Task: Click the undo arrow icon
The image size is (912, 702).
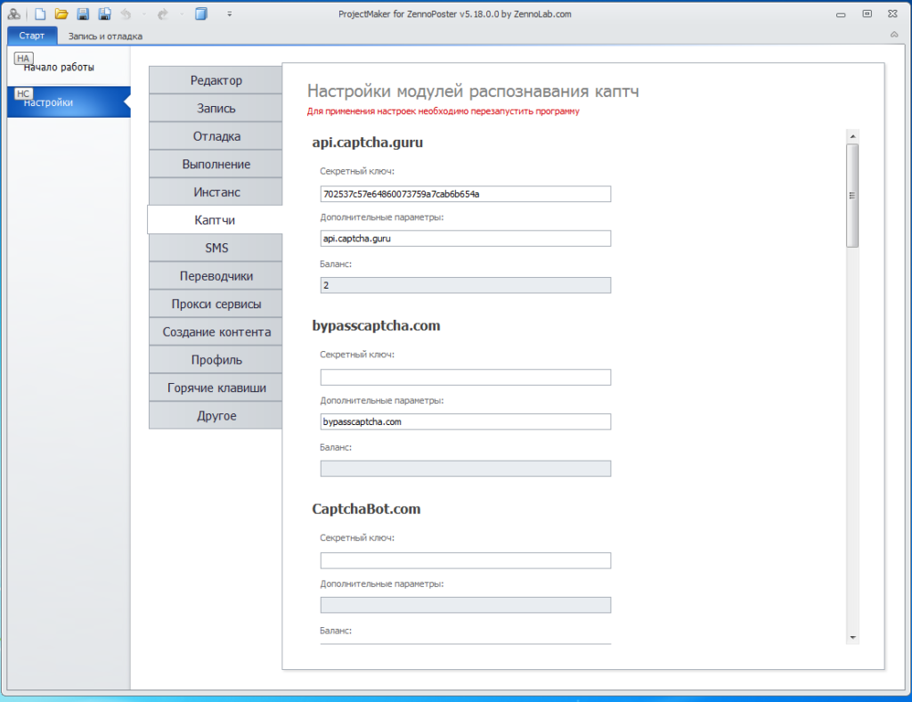Action: pos(126,14)
